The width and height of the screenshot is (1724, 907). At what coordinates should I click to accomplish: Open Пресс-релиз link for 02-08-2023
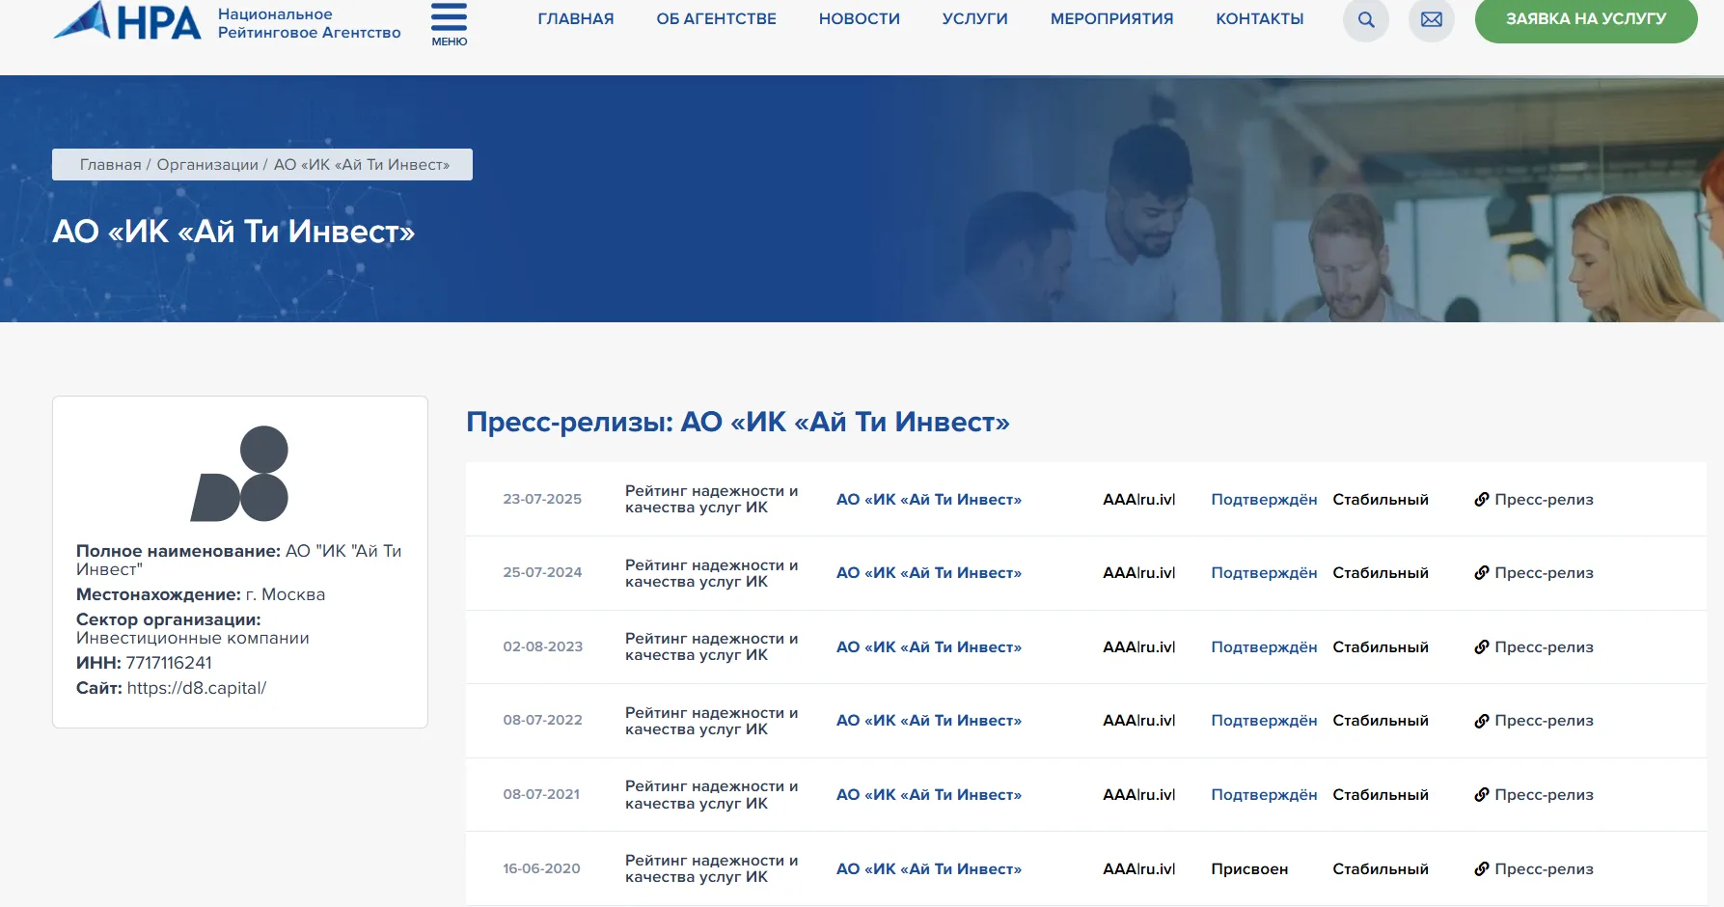tap(1534, 646)
